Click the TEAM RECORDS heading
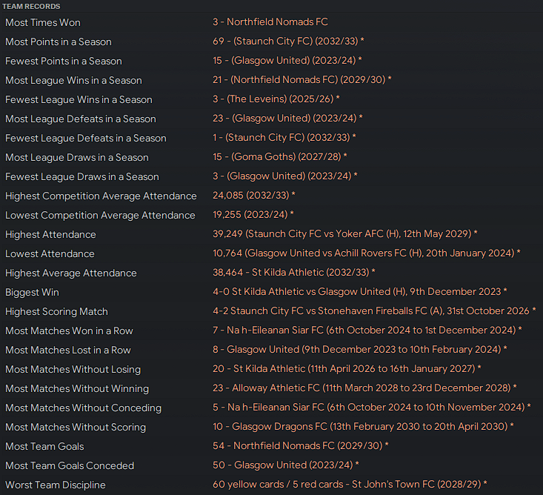 [31, 6]
